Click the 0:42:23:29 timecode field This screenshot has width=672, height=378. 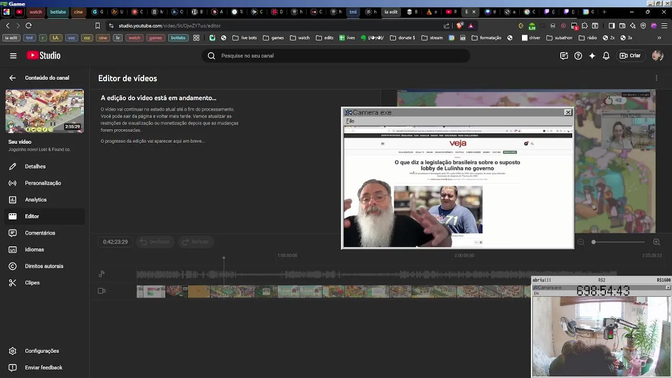(x=115, y=242)
